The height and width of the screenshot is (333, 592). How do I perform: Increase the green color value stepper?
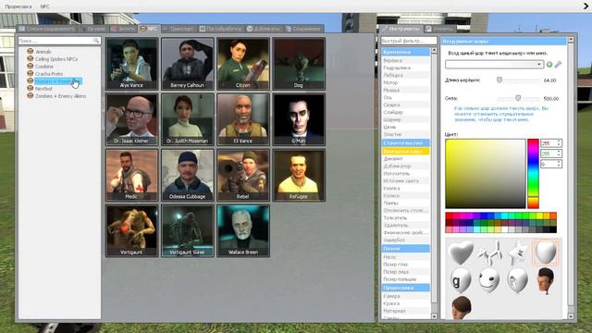(559, 152)
